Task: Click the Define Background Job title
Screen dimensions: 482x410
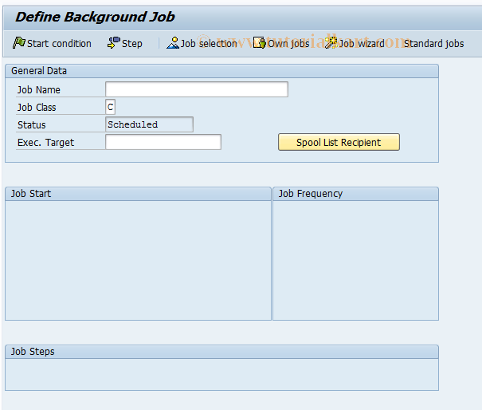Action: click(95, 17)
